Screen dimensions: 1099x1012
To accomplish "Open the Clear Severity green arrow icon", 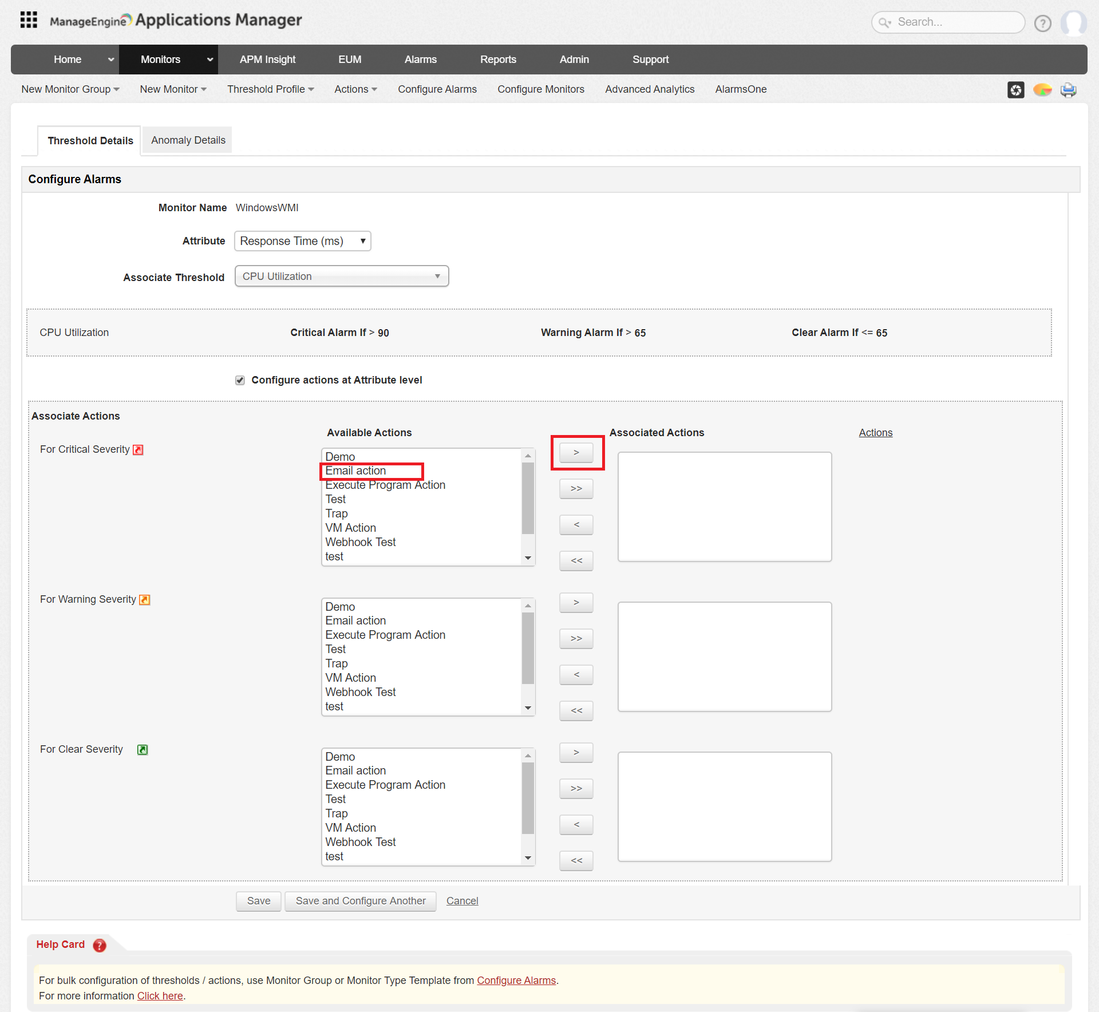I will pos(143,750).
